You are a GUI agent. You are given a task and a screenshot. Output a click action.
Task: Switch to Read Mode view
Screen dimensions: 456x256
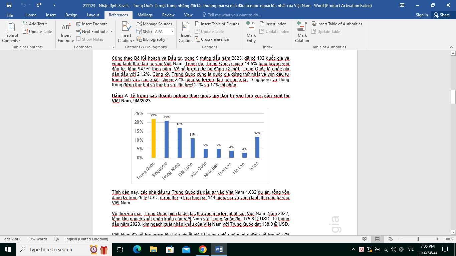(x=365, y=239)
